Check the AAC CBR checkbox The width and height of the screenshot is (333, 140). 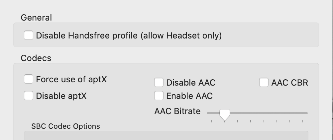click(264, 82)
